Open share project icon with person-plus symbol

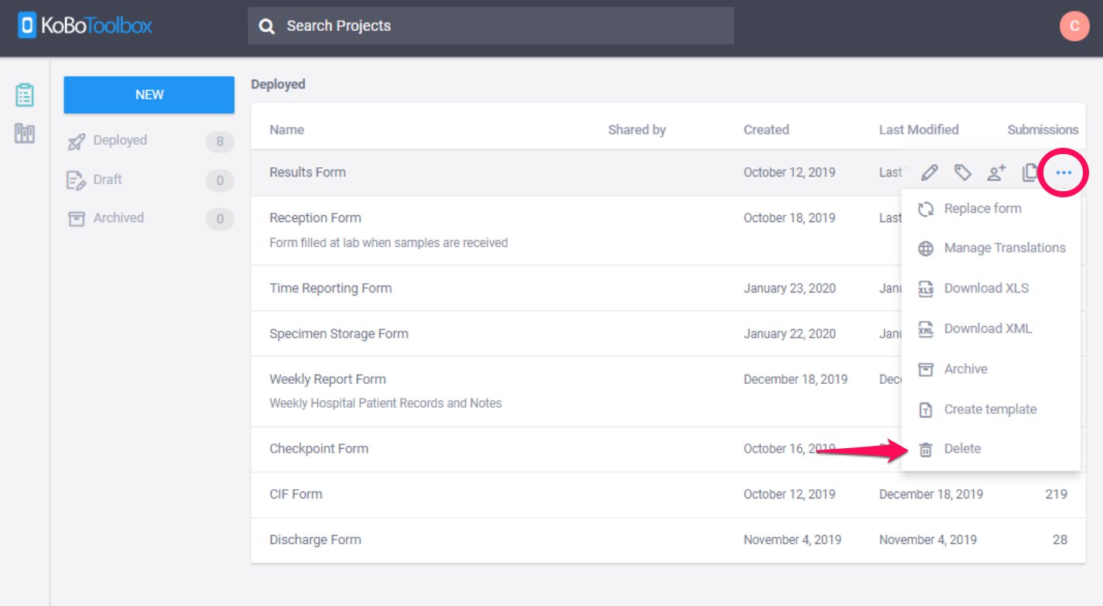pos(996,173)
